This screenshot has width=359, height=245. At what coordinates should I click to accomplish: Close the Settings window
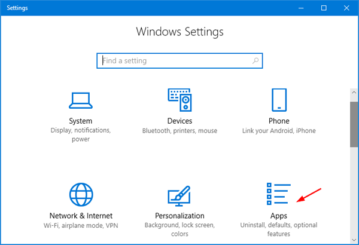[x=346, y=8]
